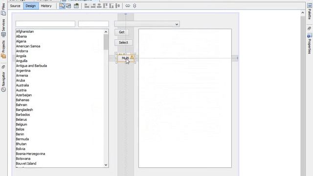313x176 pixels.
Task: Select Aruba in the list
Action: click(21, 80)
